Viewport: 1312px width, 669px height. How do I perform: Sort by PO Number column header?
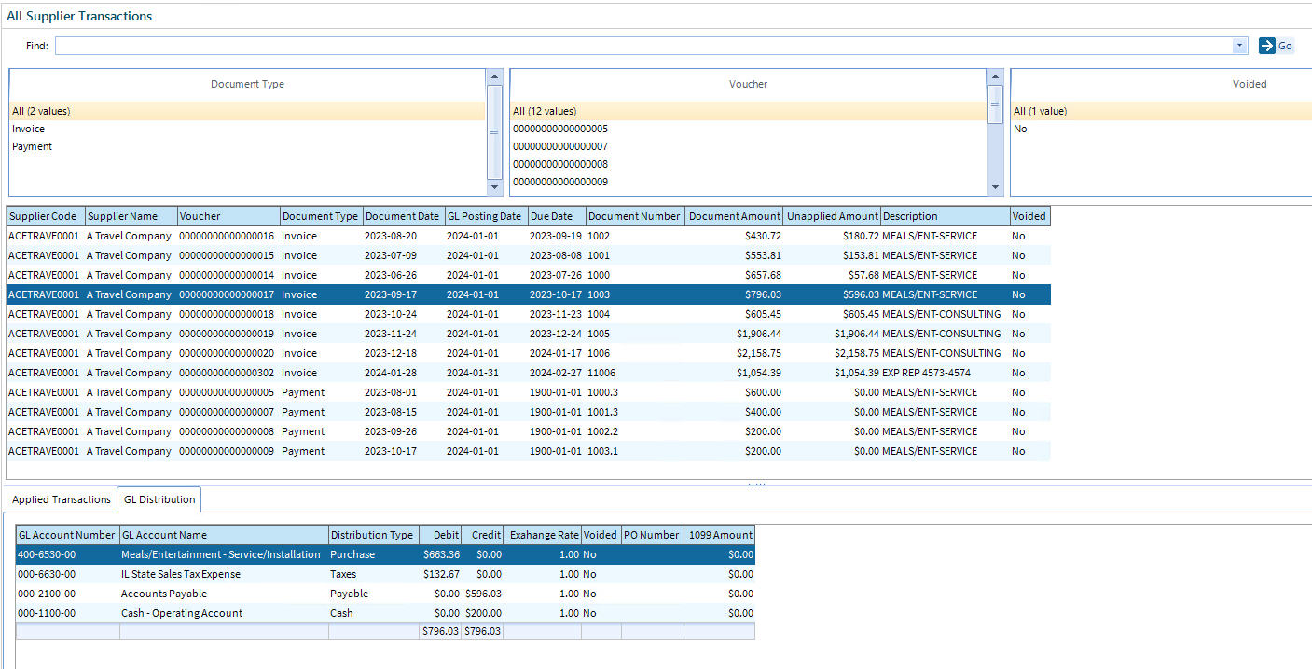pos(652,535)
